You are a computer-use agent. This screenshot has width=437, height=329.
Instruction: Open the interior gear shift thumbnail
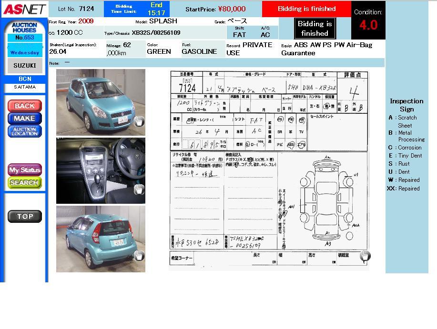click(100, 170)
